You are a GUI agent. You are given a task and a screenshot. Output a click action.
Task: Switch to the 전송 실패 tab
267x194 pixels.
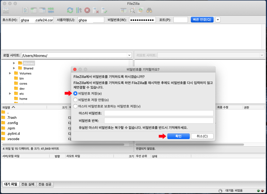point(28,184)
